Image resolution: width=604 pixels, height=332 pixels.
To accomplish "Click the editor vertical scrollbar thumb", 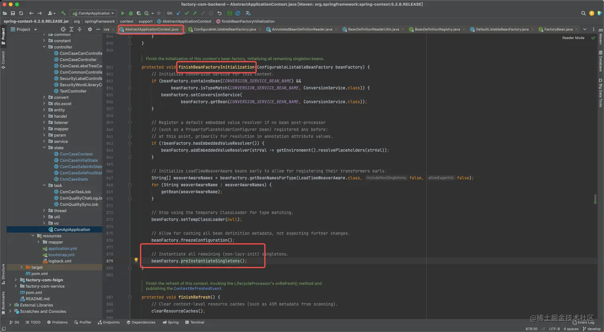I will (595, 199).
